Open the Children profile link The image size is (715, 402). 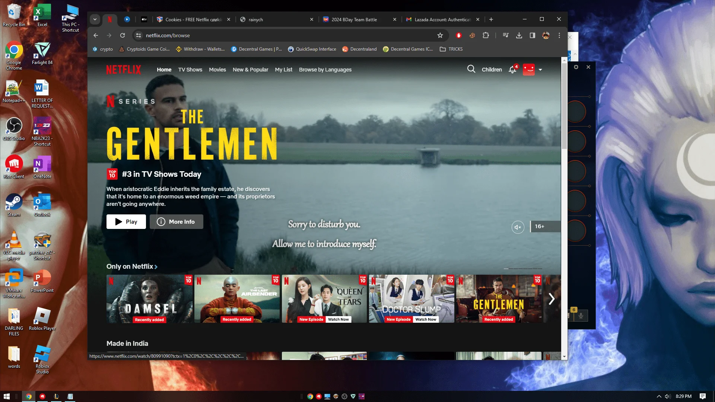[x=492, y=70]
